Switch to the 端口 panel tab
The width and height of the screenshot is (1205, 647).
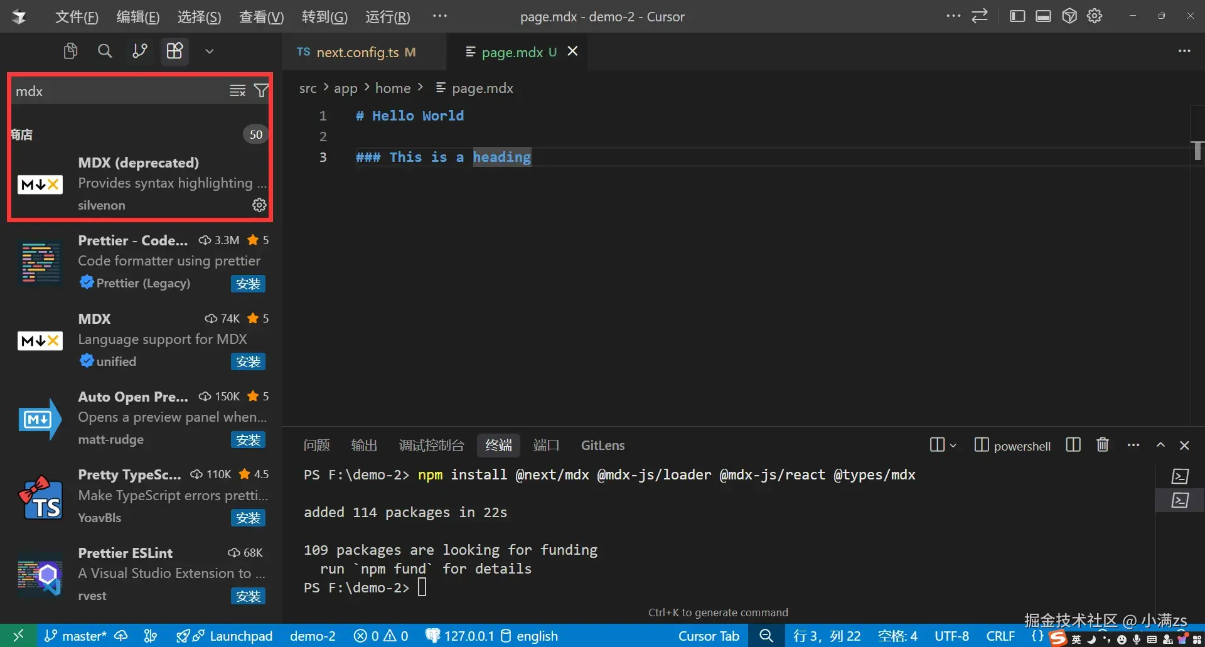point(546,446)
